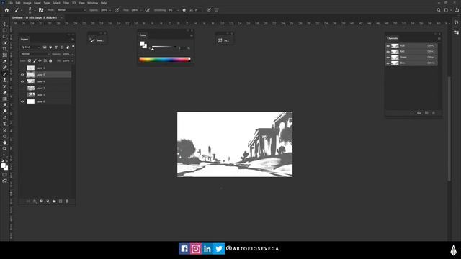Select the Eyedropper tool
The height and width of the screenshot is (259, 461).
tap(5, 61)
